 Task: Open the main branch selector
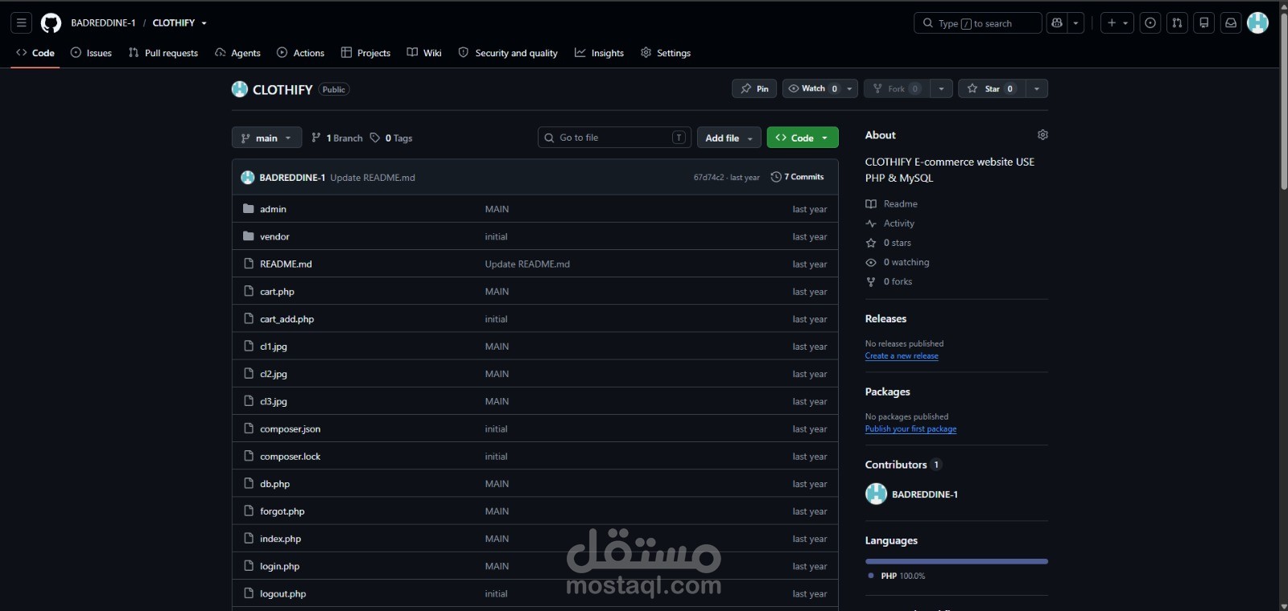tap(266, 138)
